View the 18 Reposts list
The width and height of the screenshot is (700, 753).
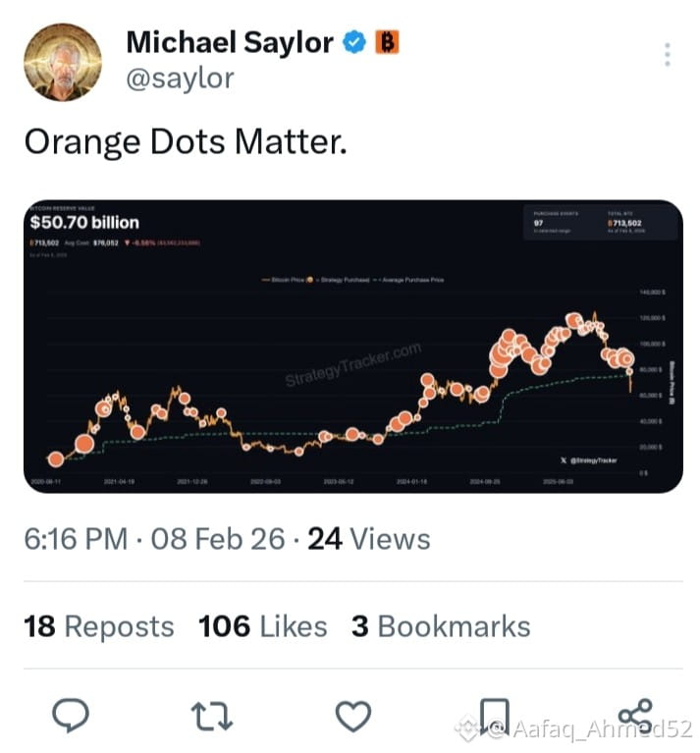(99, 626)
